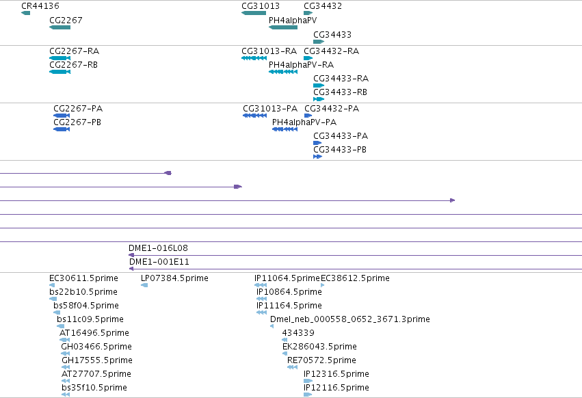The width and height of the screenshot is (582, 398).
Task: Select protein CG34433-PB
Action: [x=317, y=157]
